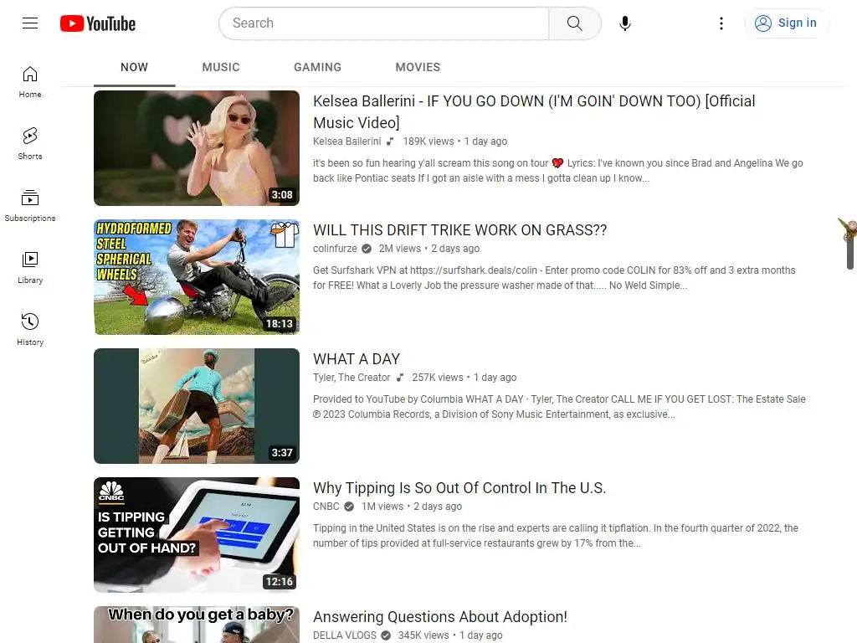Viewport: 857px width, 643px height.
Task: Open the Tyler, The Creator channel link
Action: [352, 378]
